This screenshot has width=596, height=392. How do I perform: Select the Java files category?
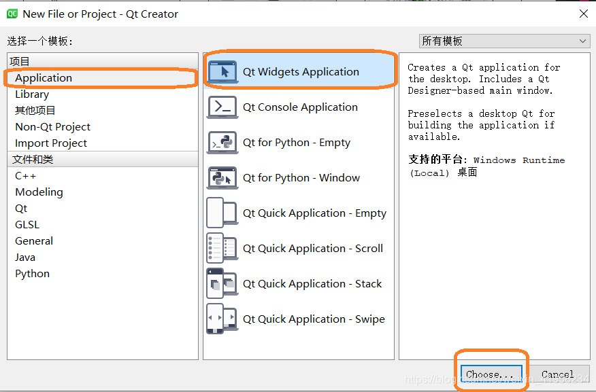click(x=103, y=257)
